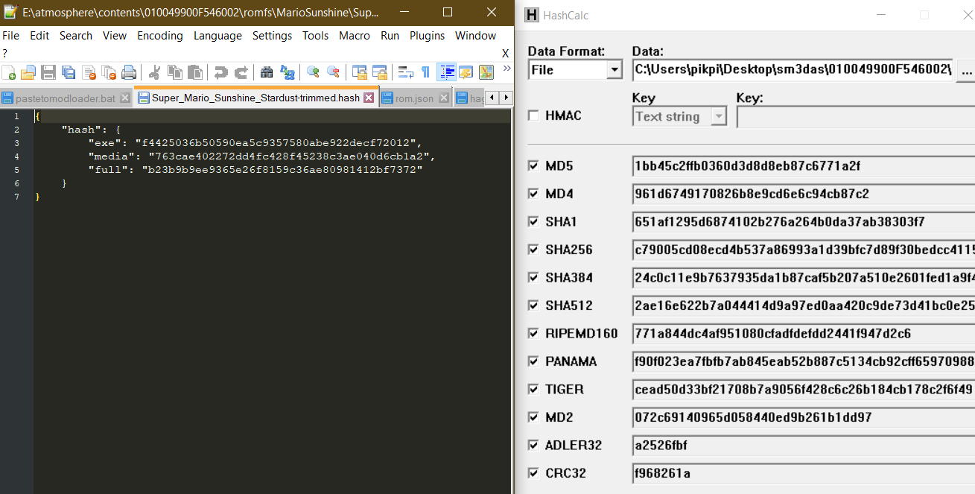
Task: Open the Plugins menu
Action: 427,36
